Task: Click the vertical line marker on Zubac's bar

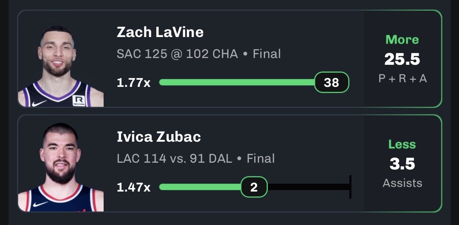Action: [x=350, y=187]
